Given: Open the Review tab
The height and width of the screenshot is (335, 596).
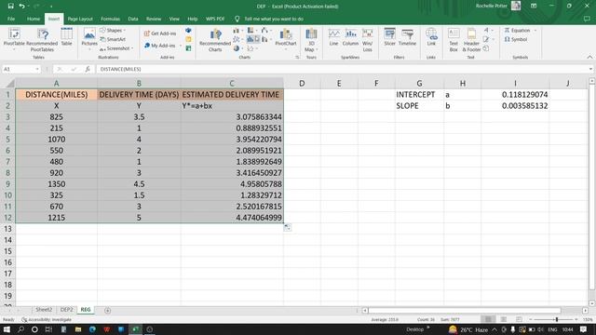Looking at the screenshot, I should [154, 19].
